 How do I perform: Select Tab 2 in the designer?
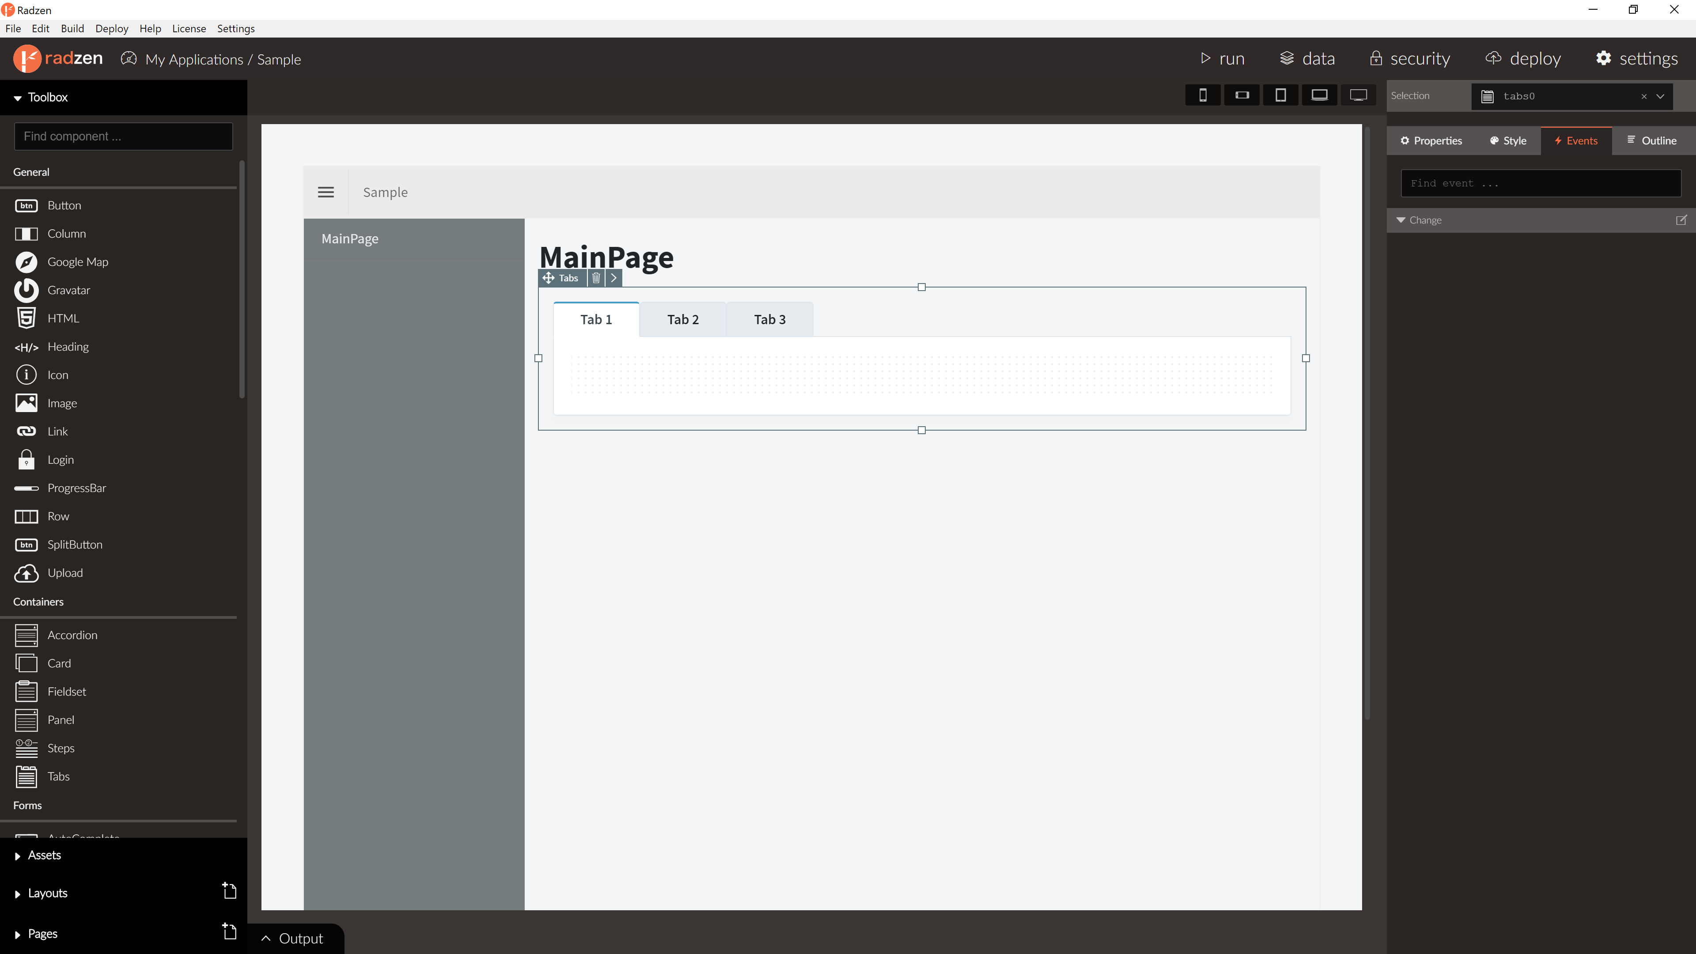683,319
